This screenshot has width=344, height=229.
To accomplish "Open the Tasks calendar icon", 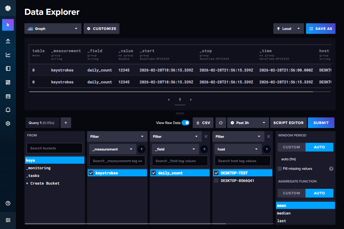I will coord(8,96).
